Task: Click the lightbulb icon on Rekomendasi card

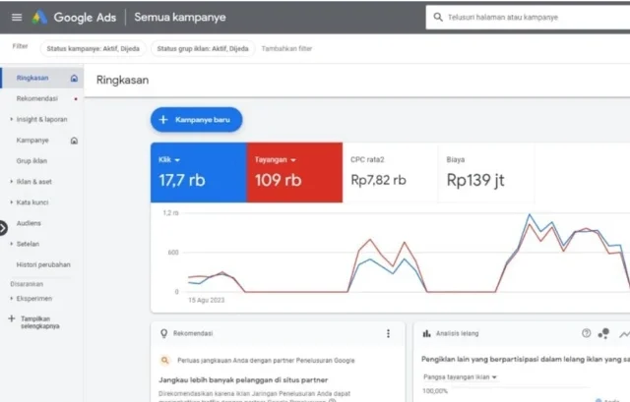Action: tap(163, 334)
